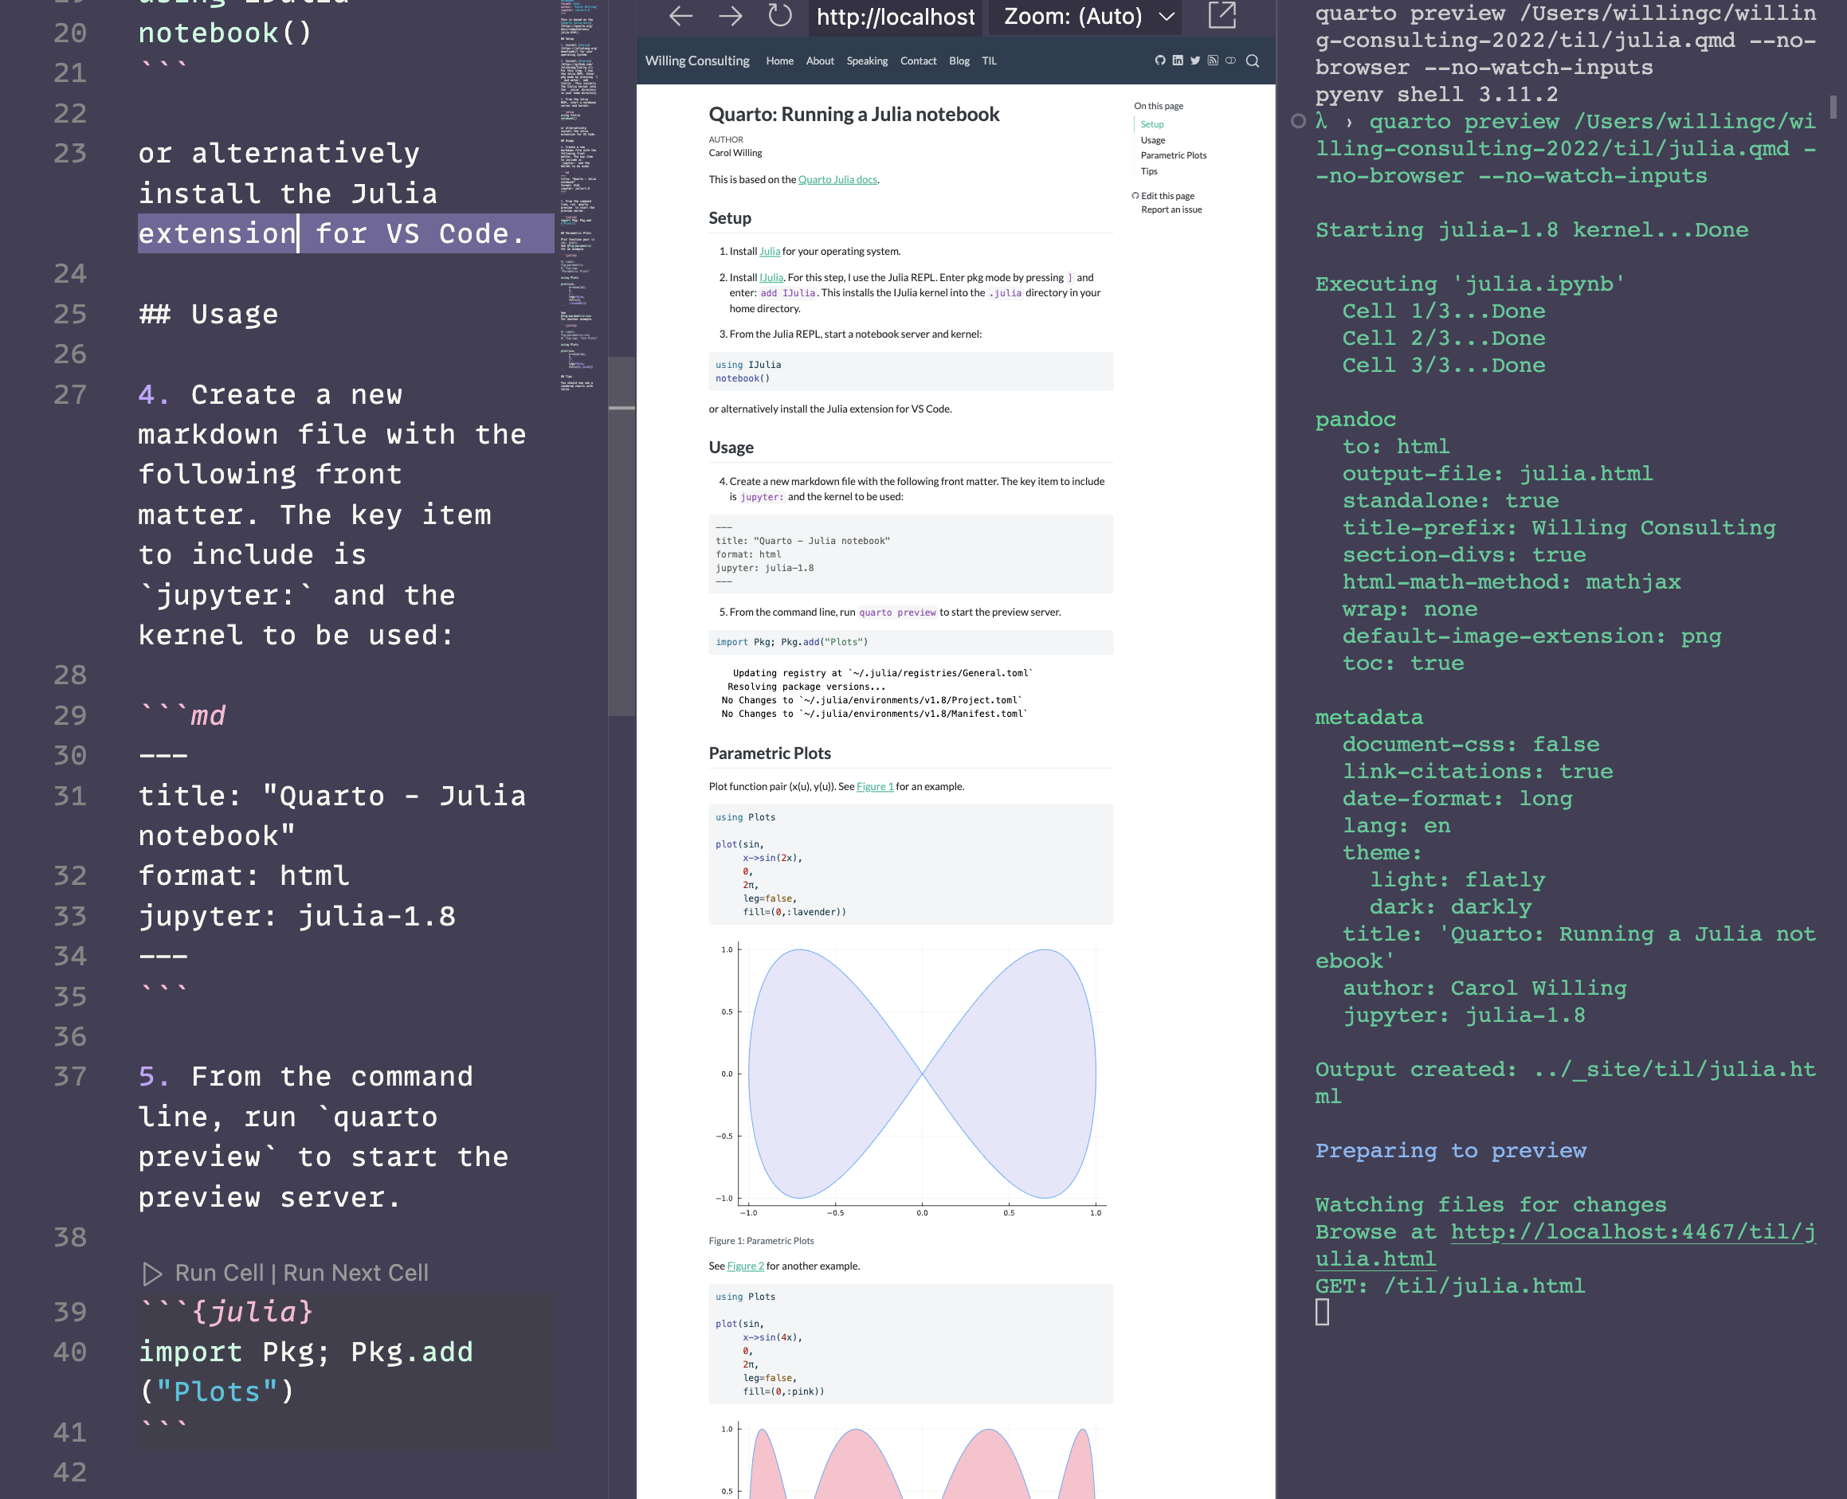Open the Twitter icon in navbar
This screenshot has width=1847, height=1499.
tap(1194, 61)
